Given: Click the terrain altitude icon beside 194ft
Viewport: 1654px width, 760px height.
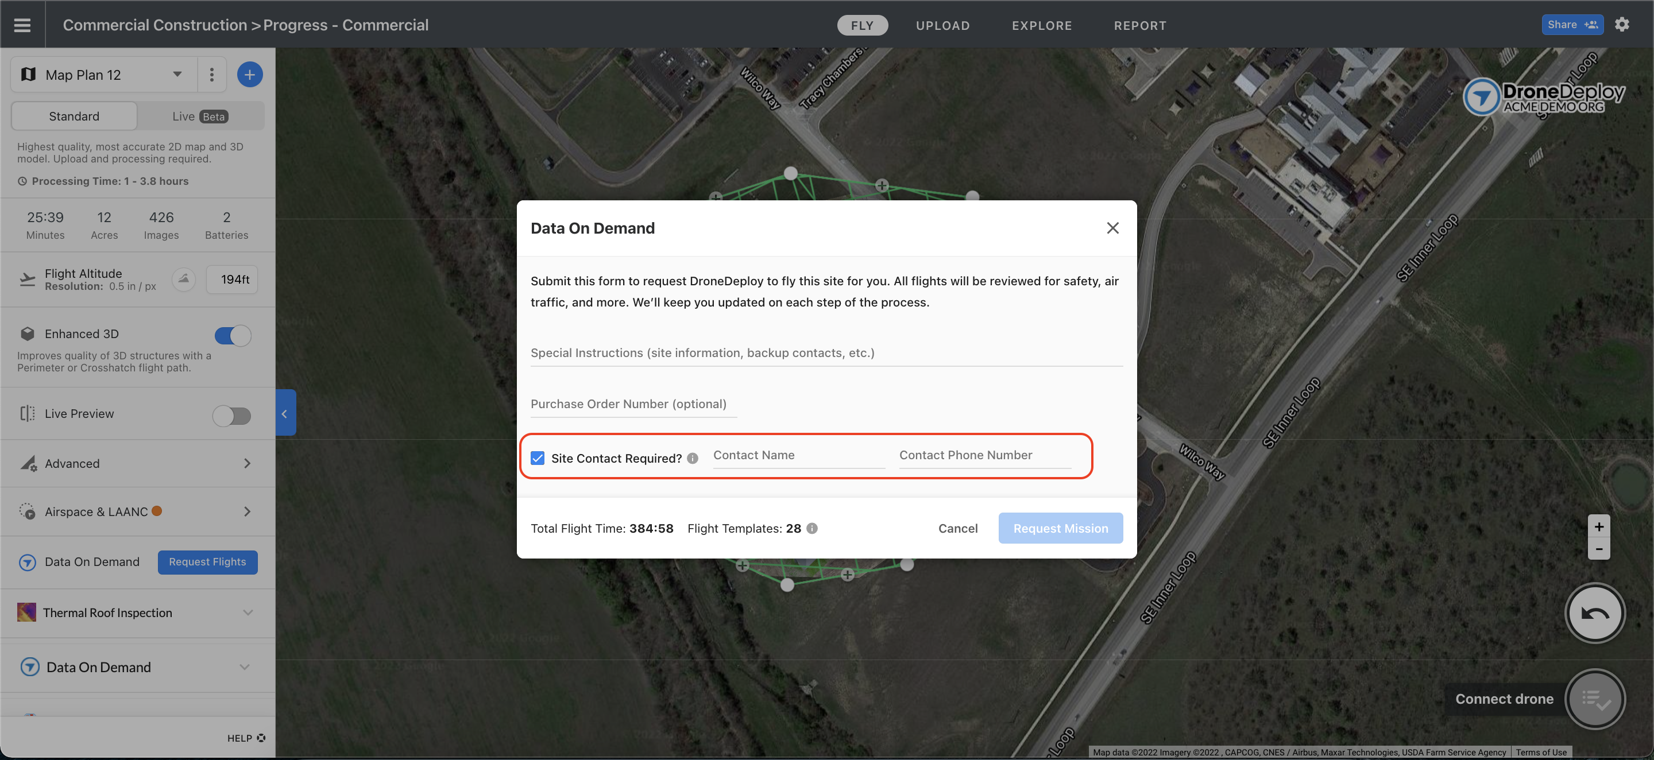Looking at the screenshot, I should click(x=184, y=279).
